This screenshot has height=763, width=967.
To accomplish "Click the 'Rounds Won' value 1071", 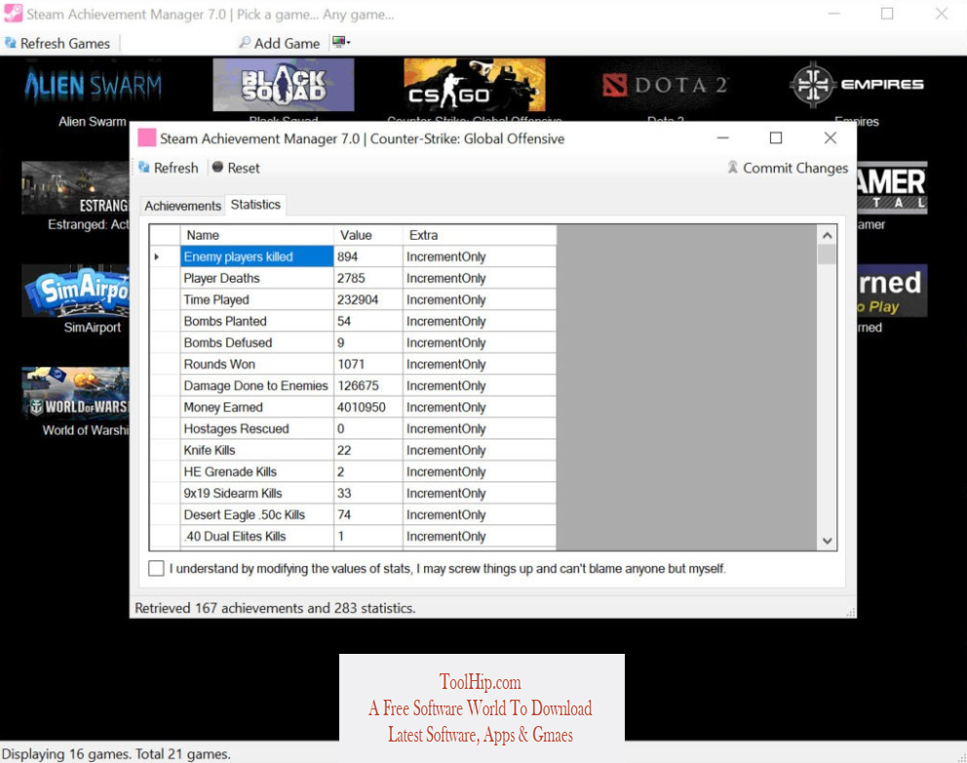I will 368,364.
